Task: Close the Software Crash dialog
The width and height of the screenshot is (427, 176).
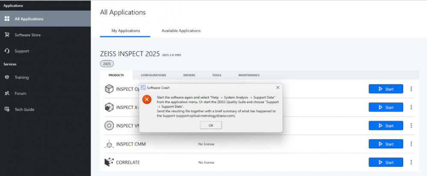Action: pos(277,87)
